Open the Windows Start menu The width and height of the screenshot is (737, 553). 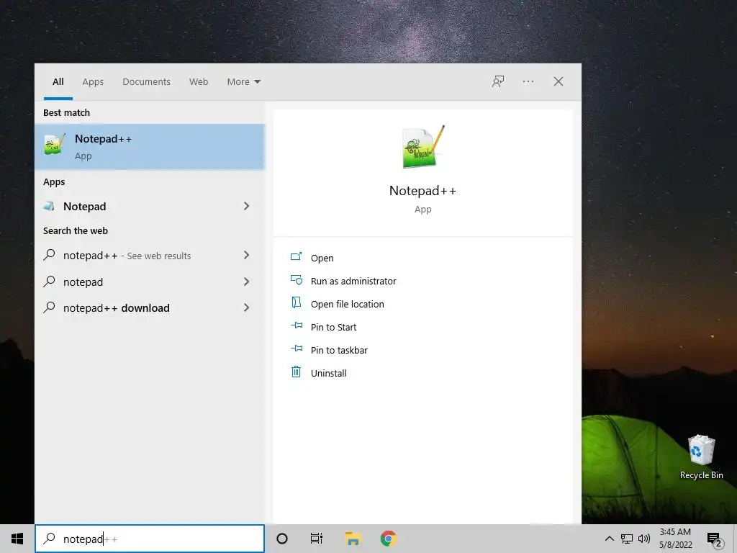[x=17, y=539]
